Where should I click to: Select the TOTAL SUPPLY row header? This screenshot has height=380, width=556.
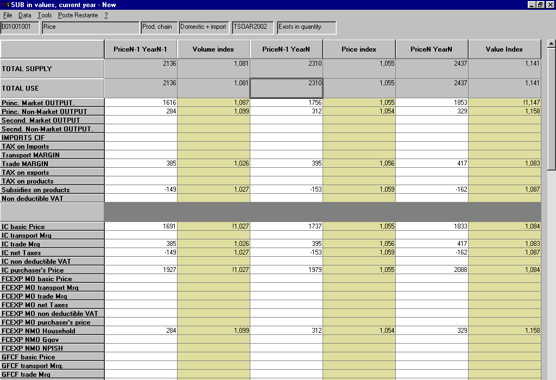click(52, 69)
